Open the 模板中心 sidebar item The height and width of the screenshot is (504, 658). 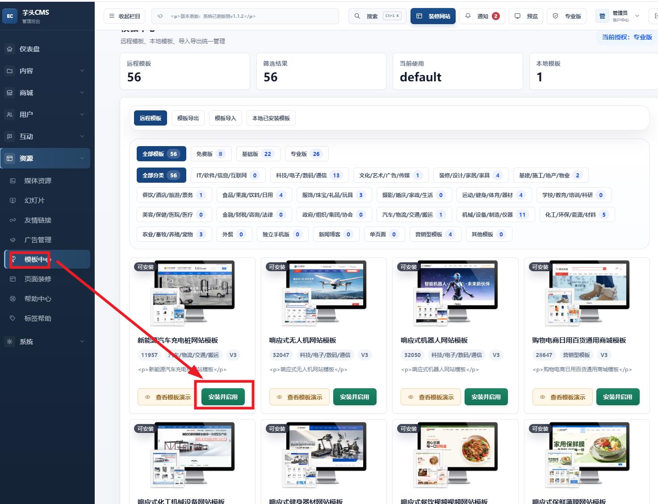pos(47,260)
